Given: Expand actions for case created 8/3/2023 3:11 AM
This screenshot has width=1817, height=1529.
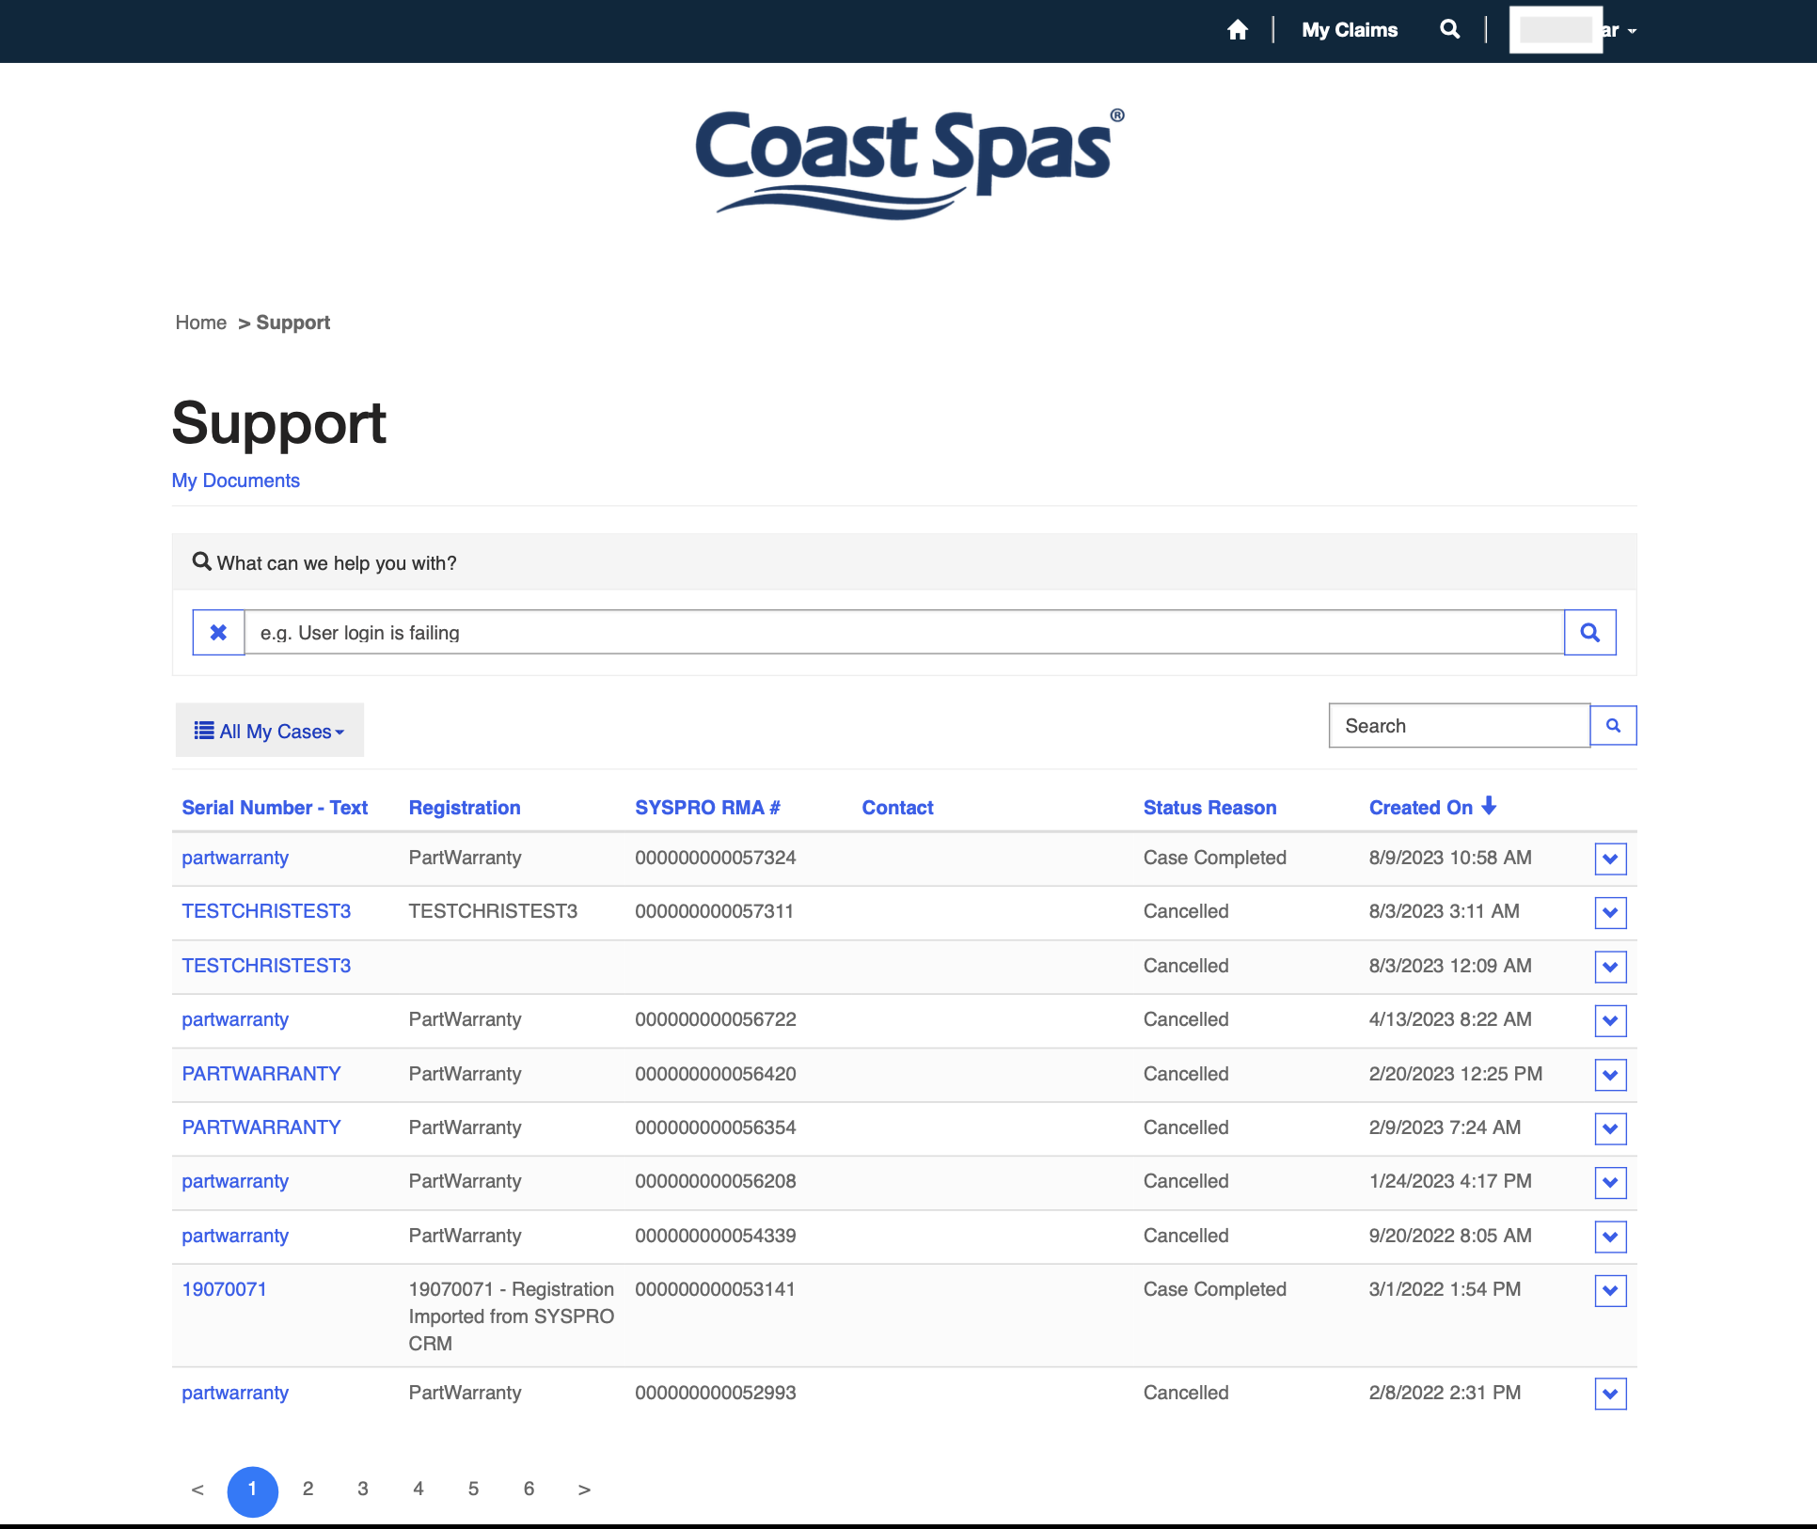Looking at the screenshot, I should 1611,912.
